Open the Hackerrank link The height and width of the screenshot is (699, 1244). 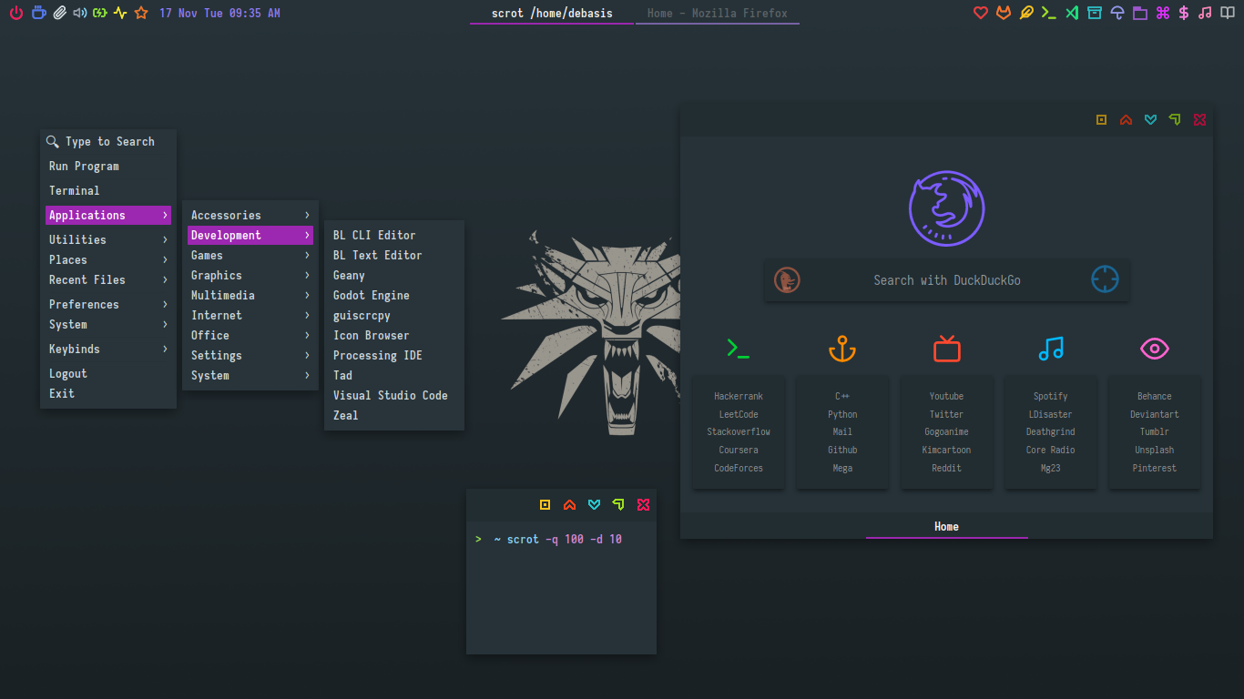[x=739, y=396]
